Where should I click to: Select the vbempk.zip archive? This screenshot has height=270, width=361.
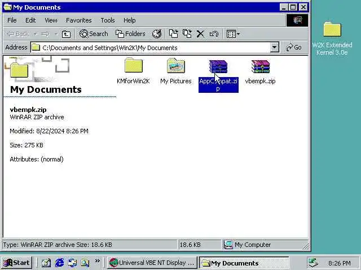point(260,71)
